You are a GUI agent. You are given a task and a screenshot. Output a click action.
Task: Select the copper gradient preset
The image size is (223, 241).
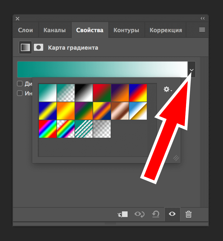pyautogui.click(x=120, y=111)
